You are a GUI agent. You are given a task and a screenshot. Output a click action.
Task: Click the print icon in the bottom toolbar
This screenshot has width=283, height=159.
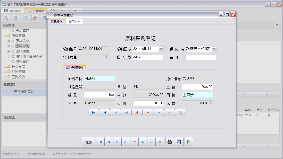(x=169, y=142)
